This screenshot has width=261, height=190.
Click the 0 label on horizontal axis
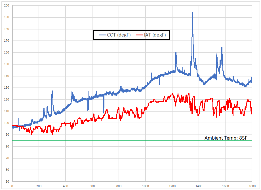coord(12,186)
